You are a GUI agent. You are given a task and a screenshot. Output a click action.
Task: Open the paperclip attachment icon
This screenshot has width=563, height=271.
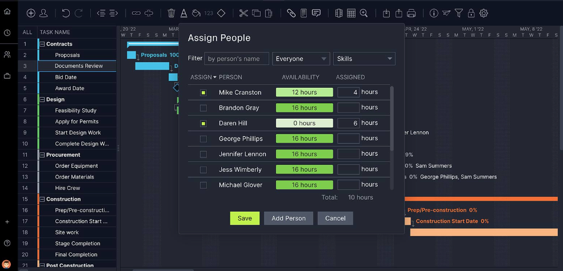pos(291,13)
